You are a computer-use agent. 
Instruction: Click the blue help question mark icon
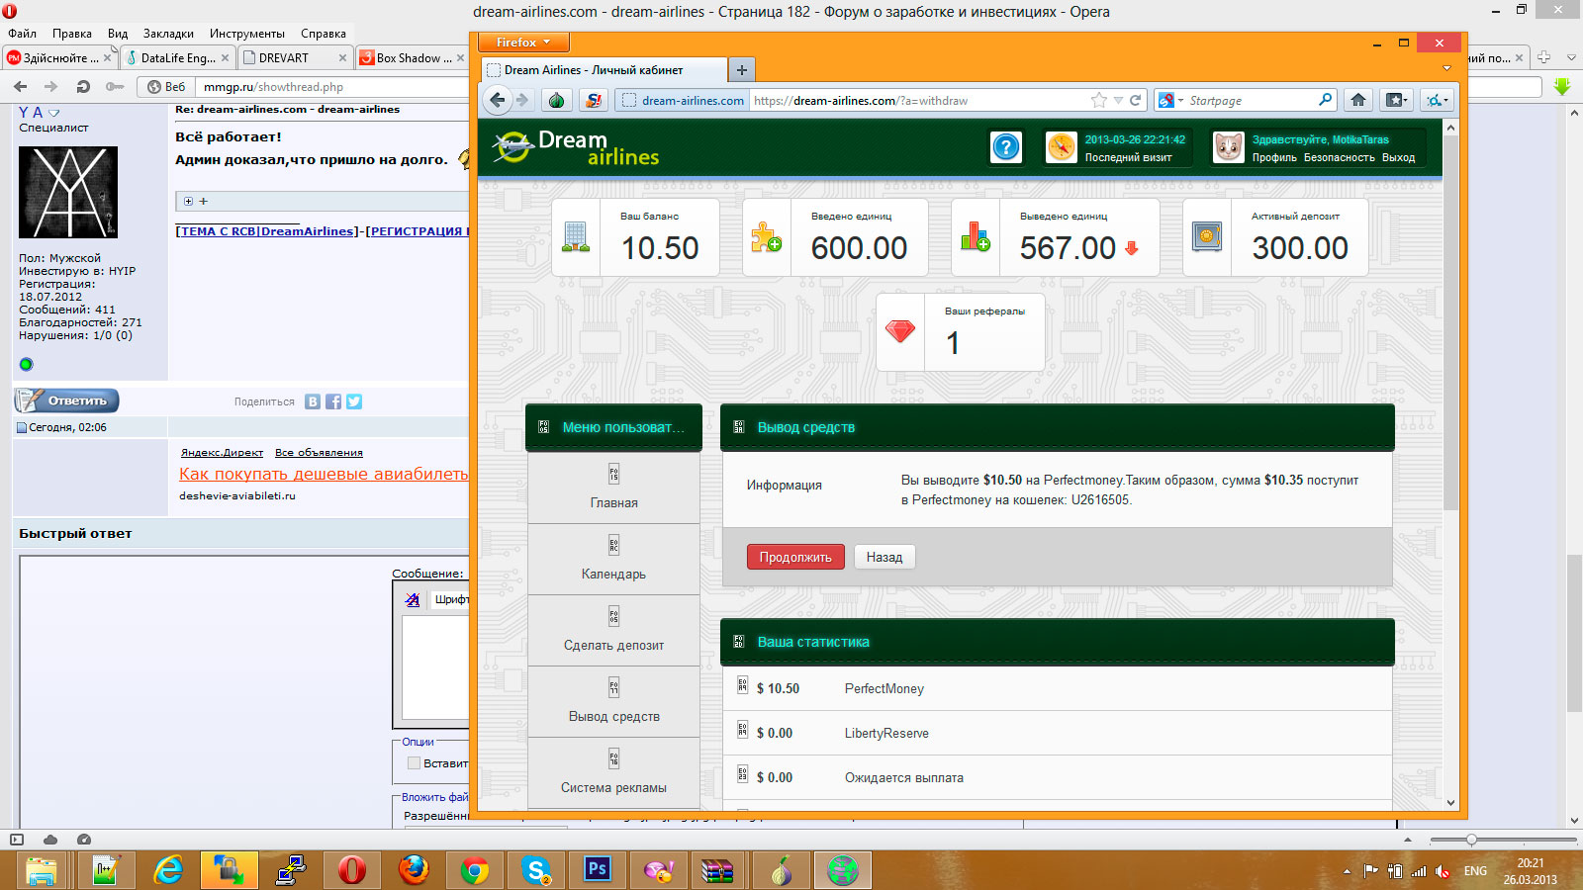(x=1005, y=147)
